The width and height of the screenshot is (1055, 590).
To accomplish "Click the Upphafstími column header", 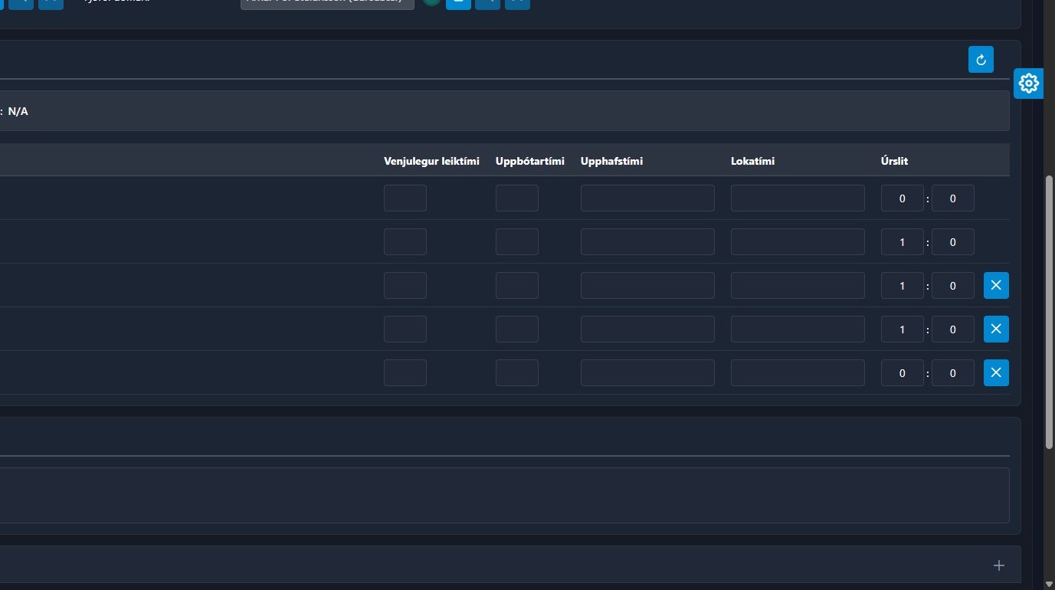I will click(x=611, y=161).
